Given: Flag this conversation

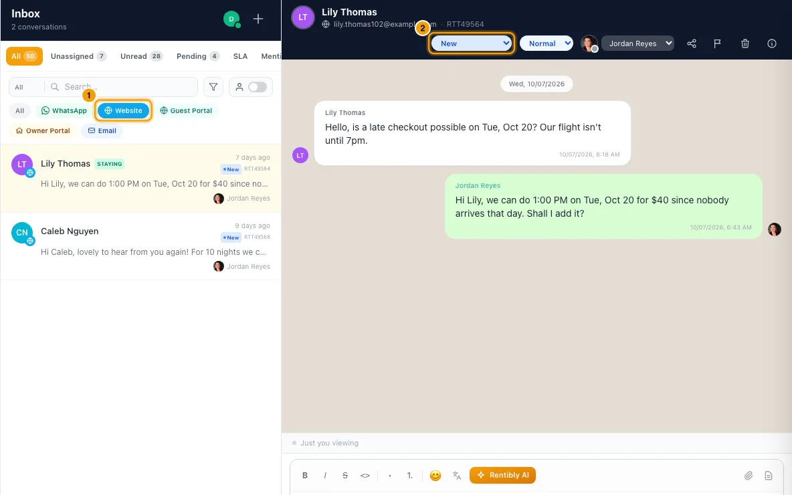Looking at the screenshot, I should pos(717,43).
